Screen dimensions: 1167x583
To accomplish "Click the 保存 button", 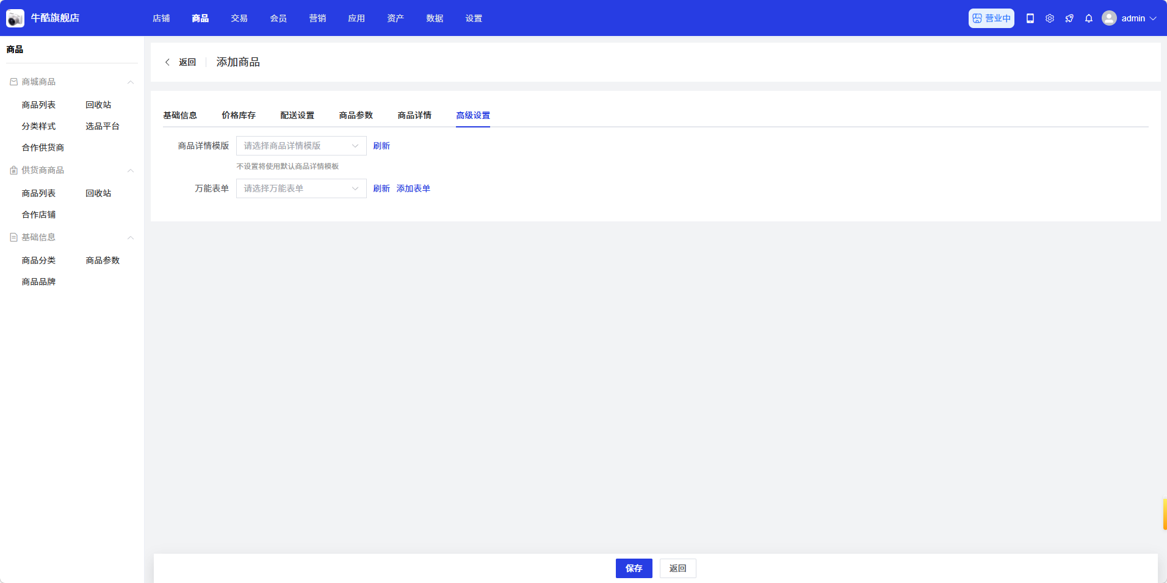I will pos(634,568).
